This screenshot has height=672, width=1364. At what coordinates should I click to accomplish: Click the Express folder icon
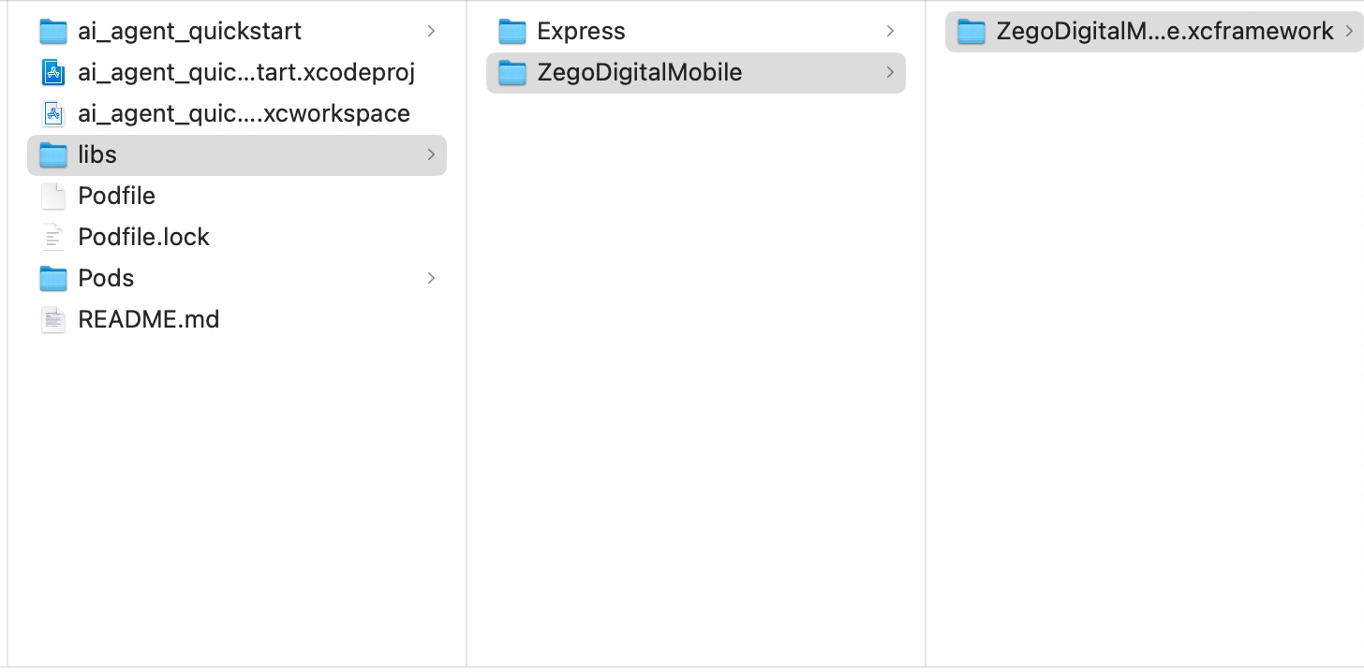point(512,32)
